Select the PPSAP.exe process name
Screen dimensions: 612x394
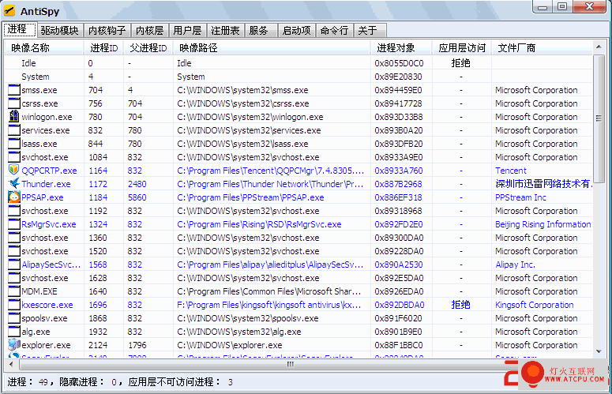tap(42, 197)
